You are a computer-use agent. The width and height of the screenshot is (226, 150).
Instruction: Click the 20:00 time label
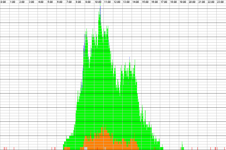[192, 2]
